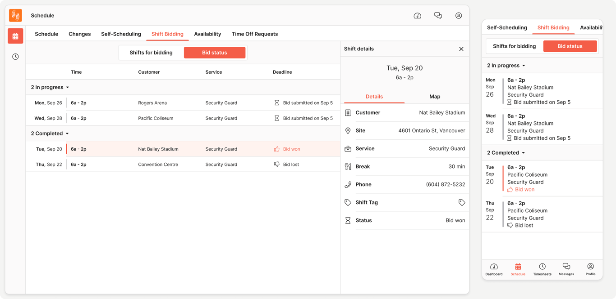This screenshot has width=616, height=299.
Task: Open mobile Wed Sep 28 shift card
Action: 542,127
